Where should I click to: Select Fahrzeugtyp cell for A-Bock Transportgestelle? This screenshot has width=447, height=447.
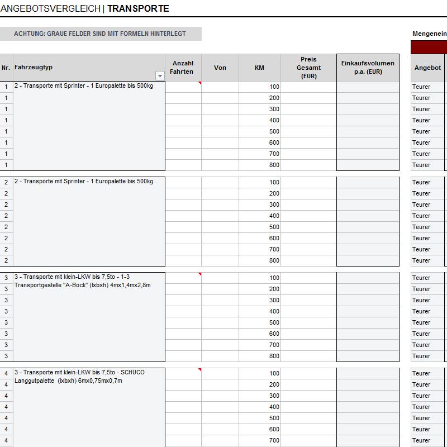[x=89, y=280]
